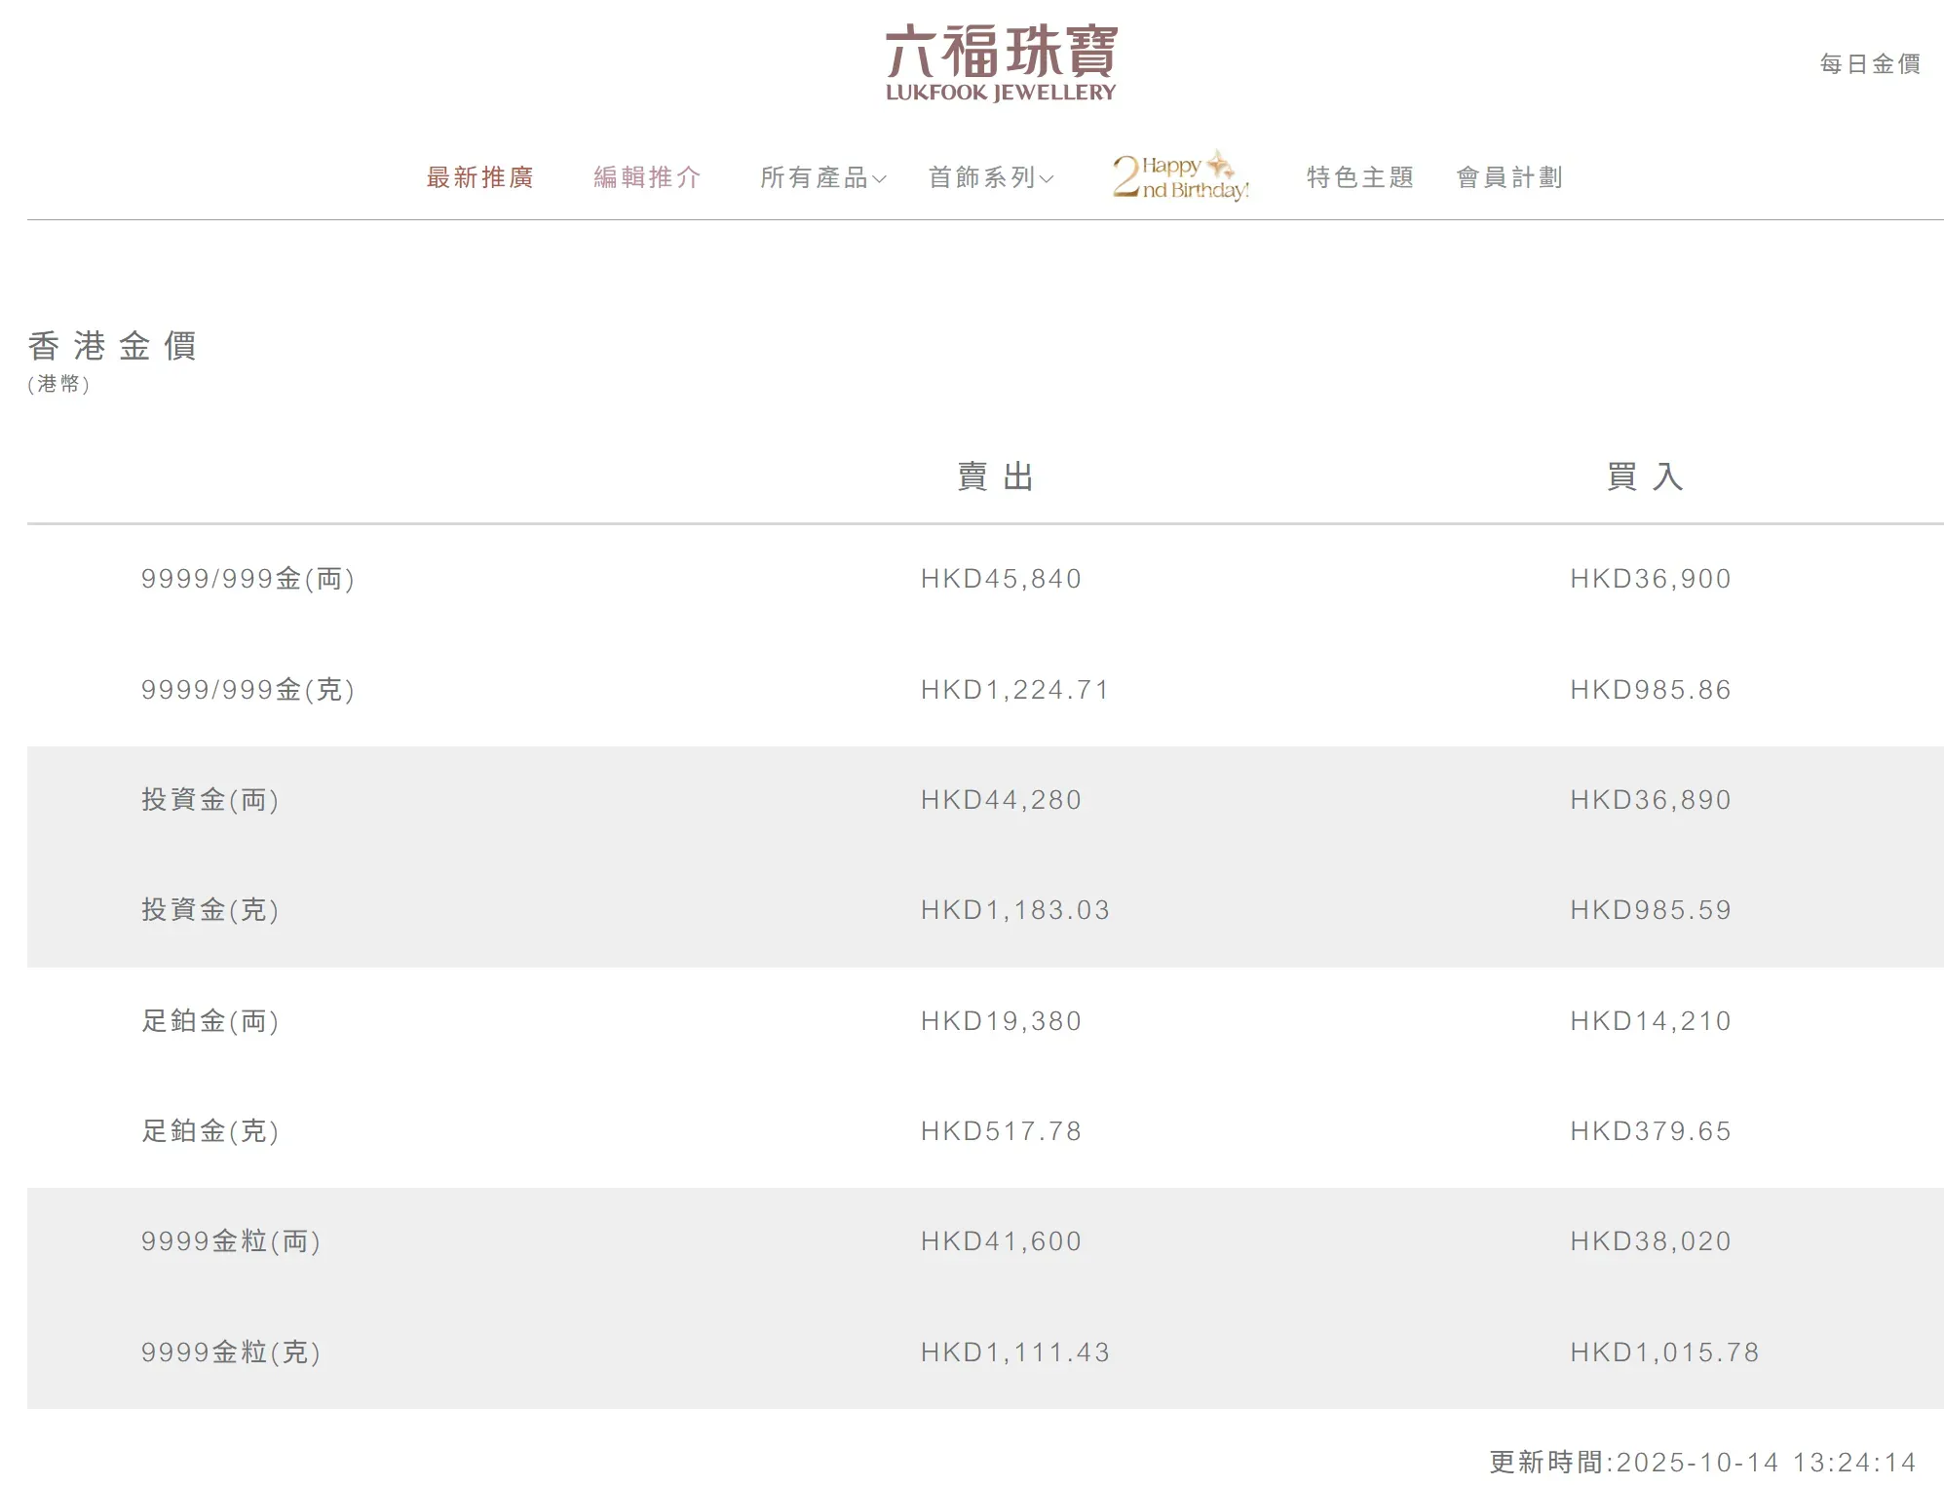Click 9999/999金(克) sell price HKD1,224.71
Screen dimensions: 1944x1486
(x=1014, y=690)
